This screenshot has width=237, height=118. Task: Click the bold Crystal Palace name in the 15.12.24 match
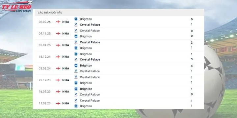(90, 60)
